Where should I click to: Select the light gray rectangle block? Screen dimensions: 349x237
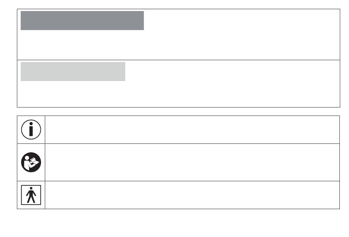[x=73, y=72]
